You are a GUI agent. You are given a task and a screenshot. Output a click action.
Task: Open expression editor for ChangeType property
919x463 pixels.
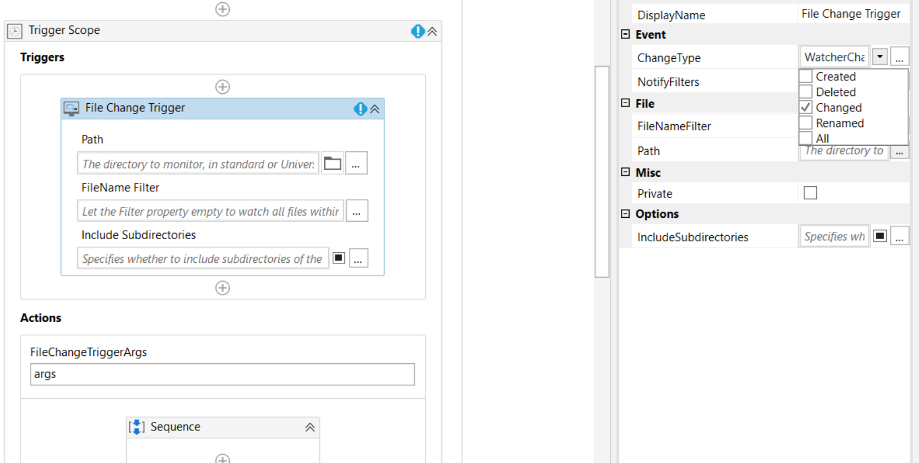coord(900,57)
